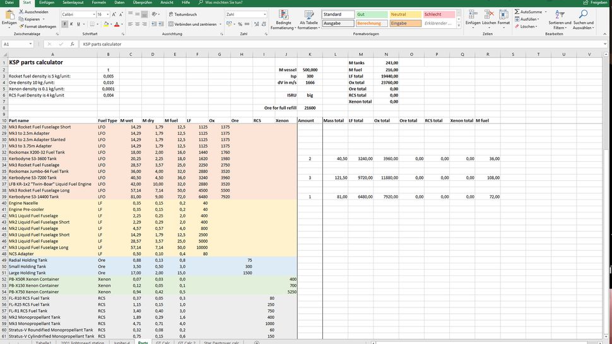Apply the Berechnung cell style

372,23
